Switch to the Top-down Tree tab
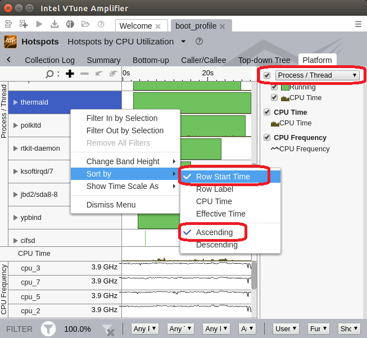The image size is (367, 338). [264, 60]
